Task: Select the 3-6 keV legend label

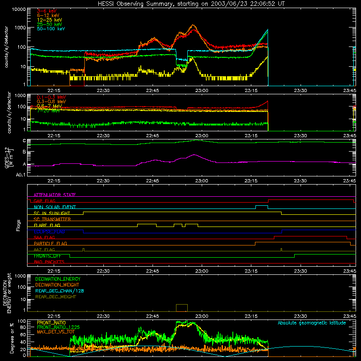Action: 47,11
